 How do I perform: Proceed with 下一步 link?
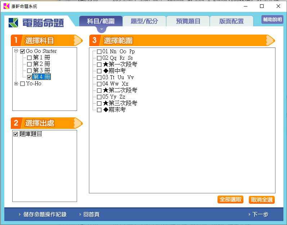[260, 214]
